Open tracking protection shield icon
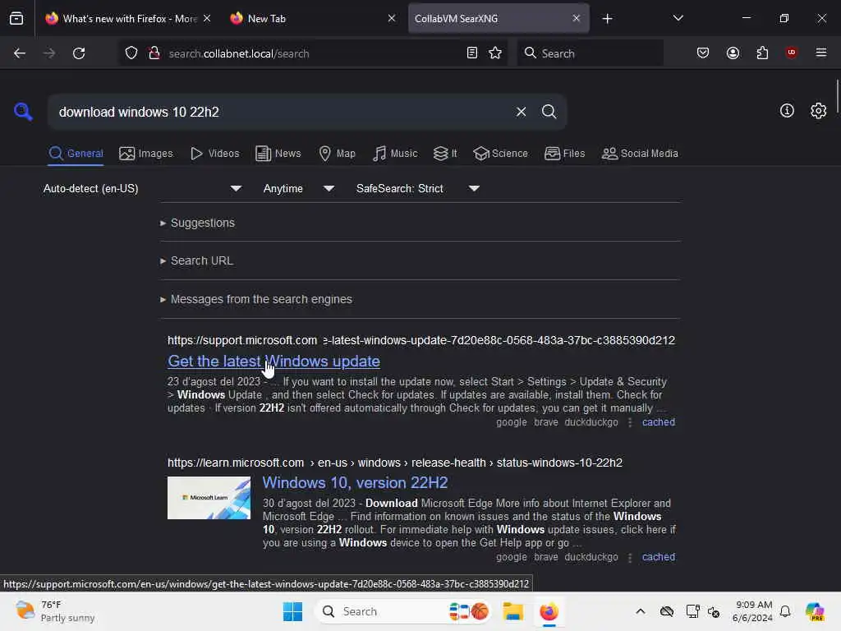The image size is (841, 631). pyautogui.click(x=131, y=53)
